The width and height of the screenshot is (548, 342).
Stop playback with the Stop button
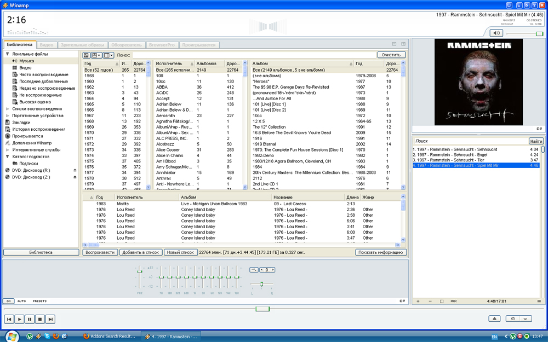[40, 319]
